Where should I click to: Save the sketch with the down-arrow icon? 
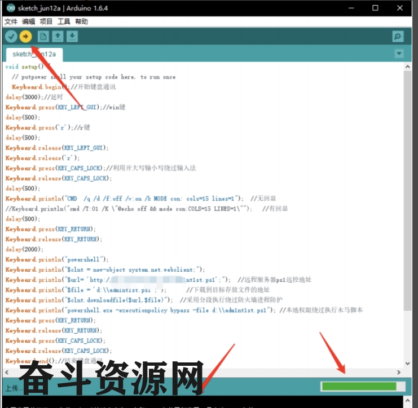tap(72, 37)
